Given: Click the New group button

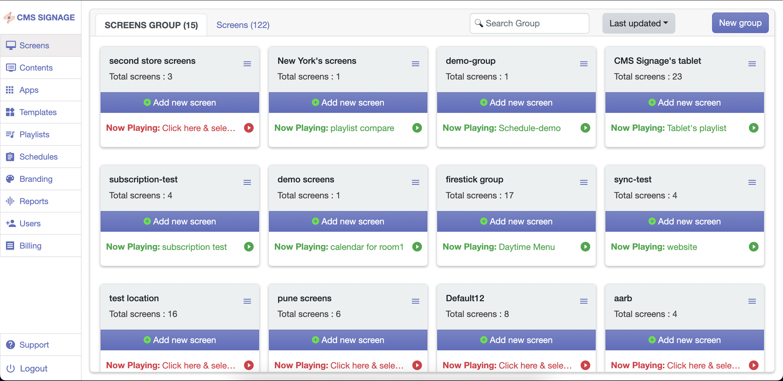Looking at the screenshot, I should tap(740, 23).
